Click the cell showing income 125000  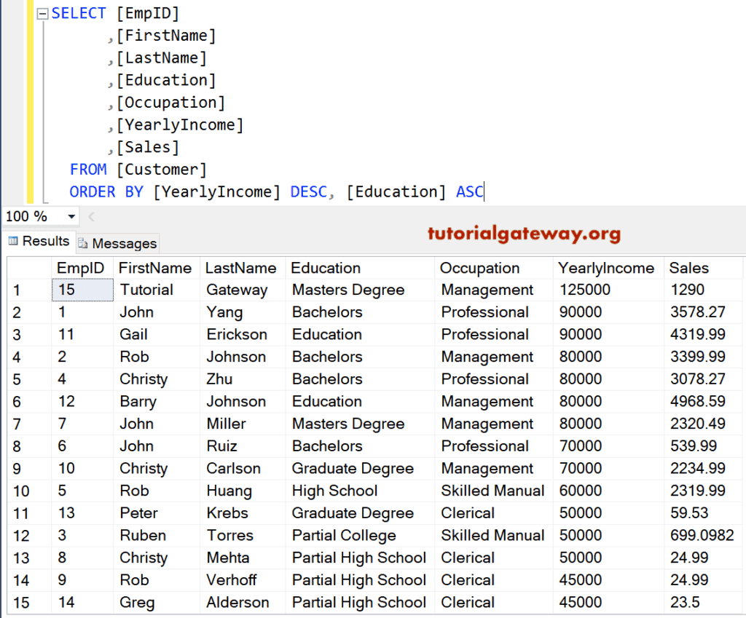pyautogui.click(x=576, y=290)
